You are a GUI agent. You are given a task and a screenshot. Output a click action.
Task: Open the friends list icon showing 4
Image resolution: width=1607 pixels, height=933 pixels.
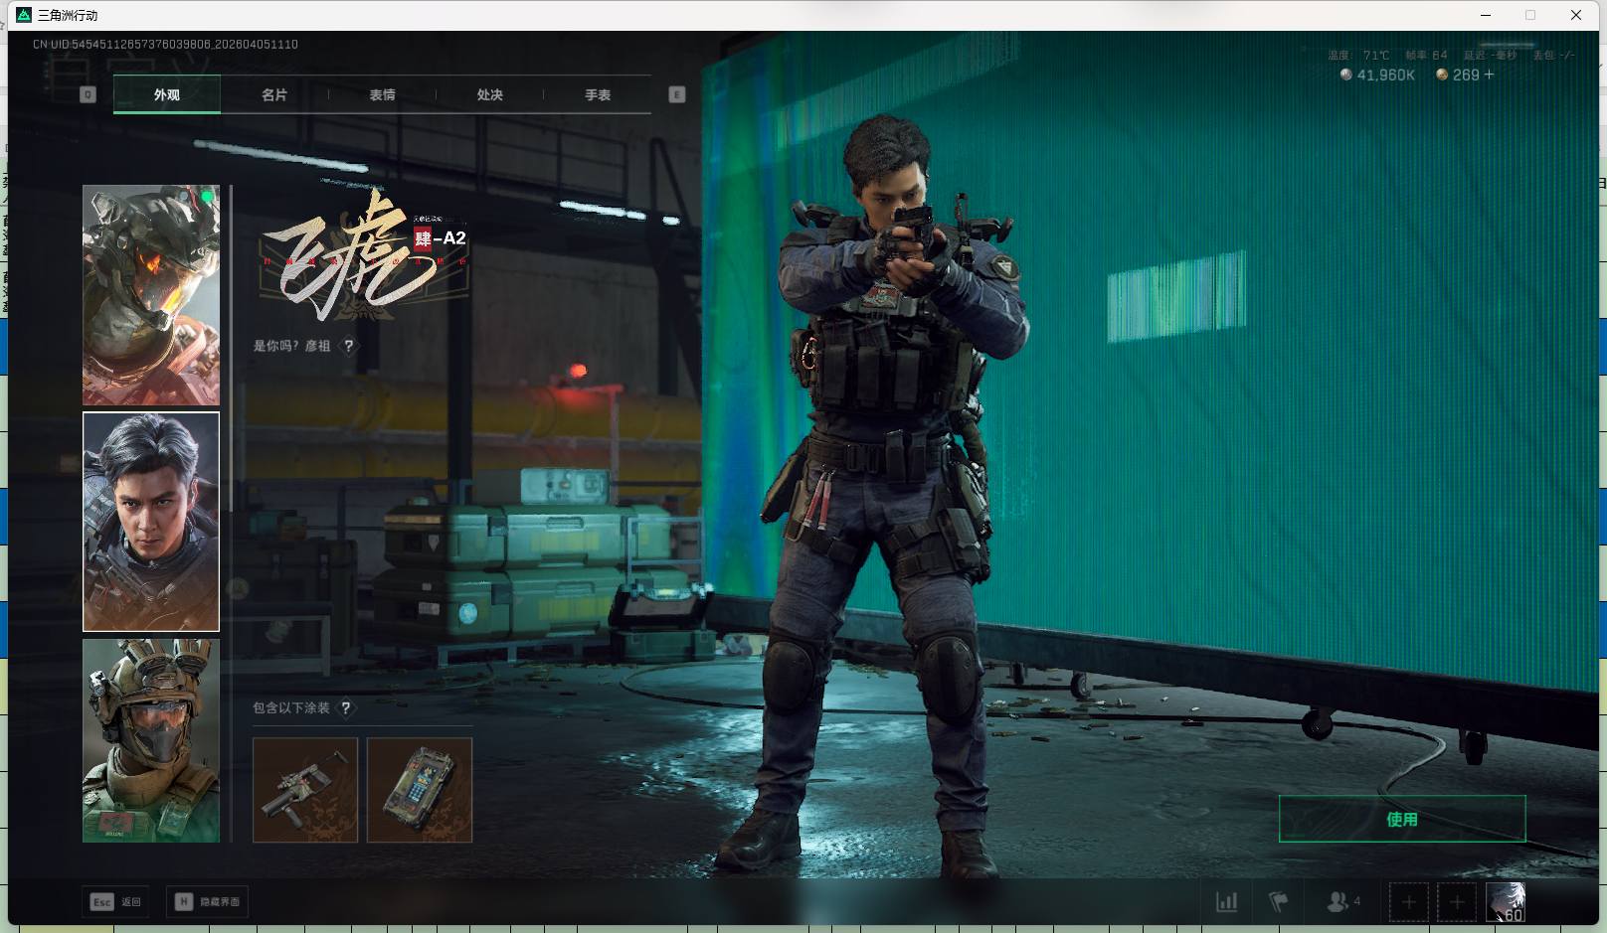[1342, 902]
